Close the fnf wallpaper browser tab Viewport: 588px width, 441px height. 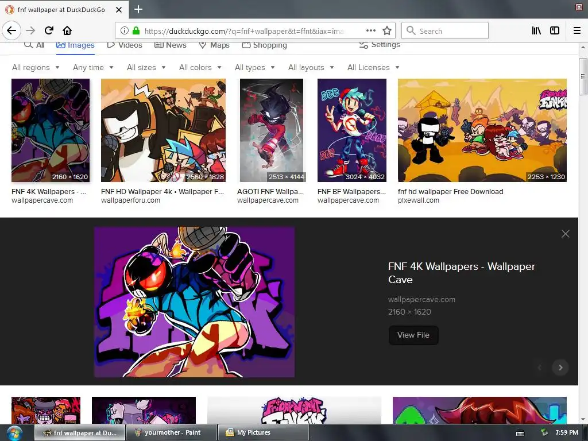118,10
